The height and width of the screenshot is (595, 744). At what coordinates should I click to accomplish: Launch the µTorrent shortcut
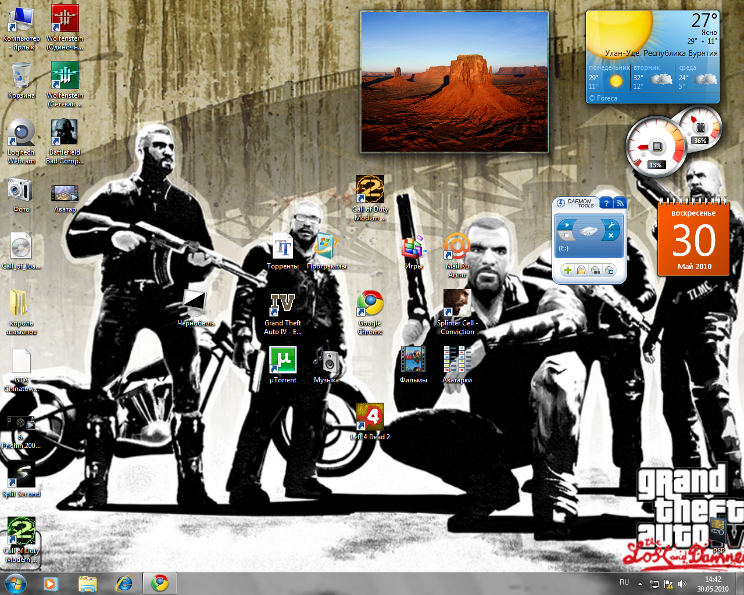283,365
